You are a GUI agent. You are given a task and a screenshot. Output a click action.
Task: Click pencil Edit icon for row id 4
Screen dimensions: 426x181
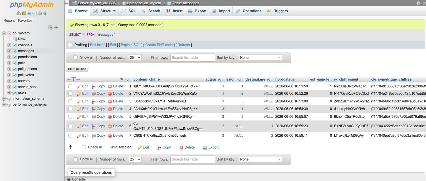coord(79,109)
